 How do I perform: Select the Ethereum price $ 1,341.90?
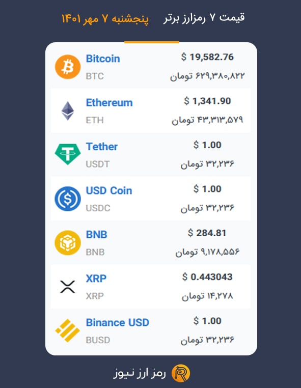(x=207, y=101)
